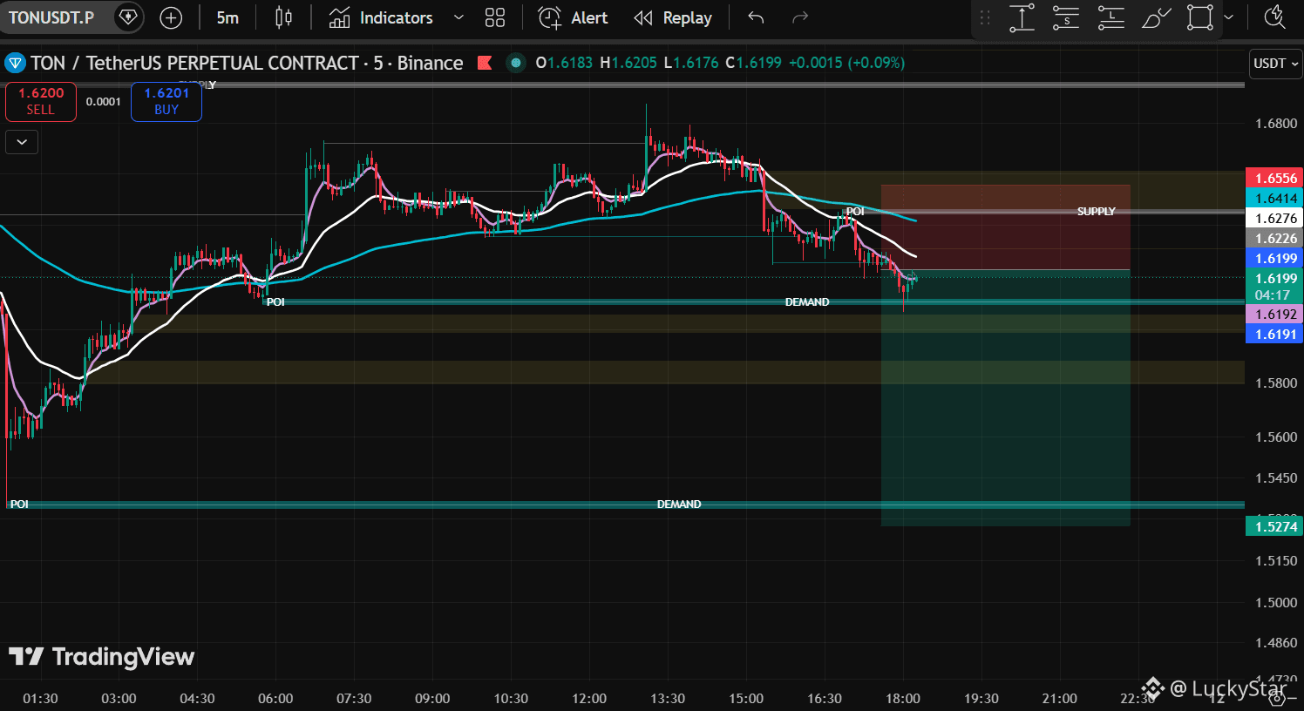This screenshot has width=1304, height=711.
Task: Grab the drawing toolbar drag handle
Action: click(x=985, y=17)
